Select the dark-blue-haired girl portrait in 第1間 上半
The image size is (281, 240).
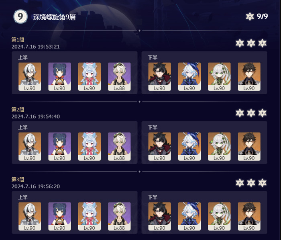tap(59, 77)
